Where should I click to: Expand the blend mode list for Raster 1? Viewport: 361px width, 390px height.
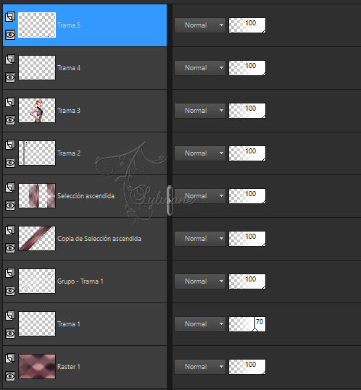tap(200, 367)
